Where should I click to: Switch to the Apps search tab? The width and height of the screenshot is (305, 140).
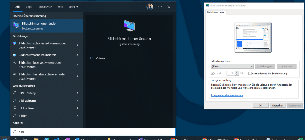pos(29,7)
